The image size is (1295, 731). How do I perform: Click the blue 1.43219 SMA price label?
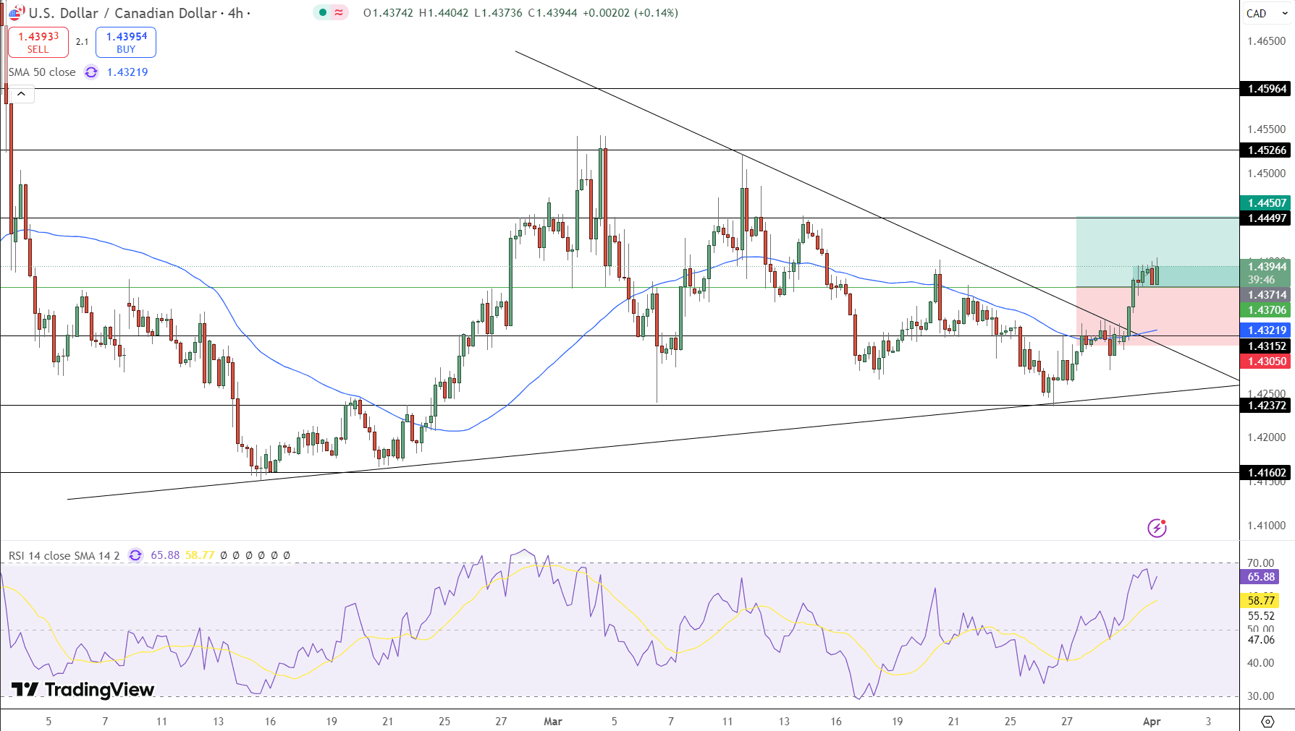[x=1267, y=330]
